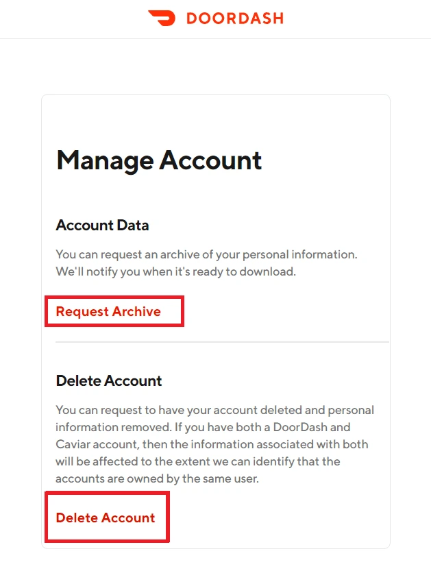Click the word "personal" in deletion paragraph
The image size is (431, 571).
pyautogui.click(x=351, y=411)
